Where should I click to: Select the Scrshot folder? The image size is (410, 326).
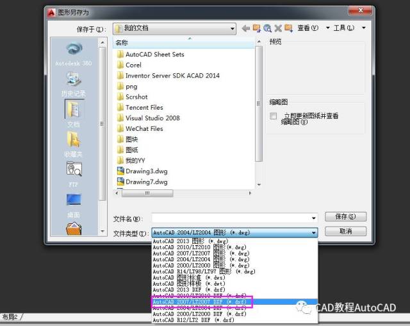click(x=133, y=97)
